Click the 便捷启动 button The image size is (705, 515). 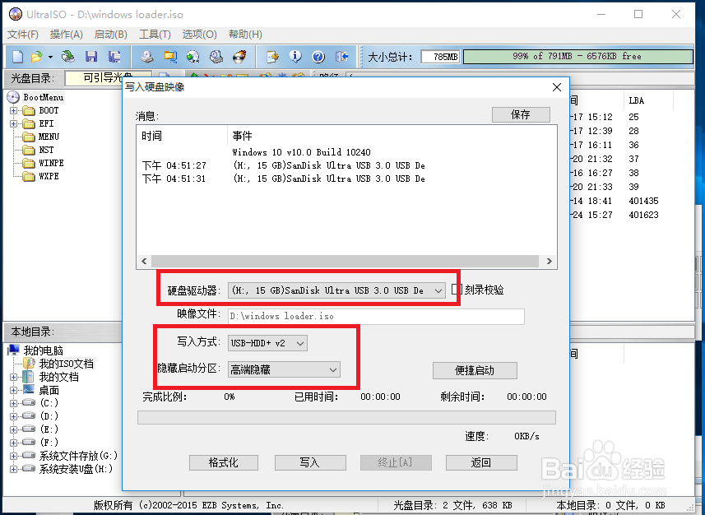click(x=475, y=370)
